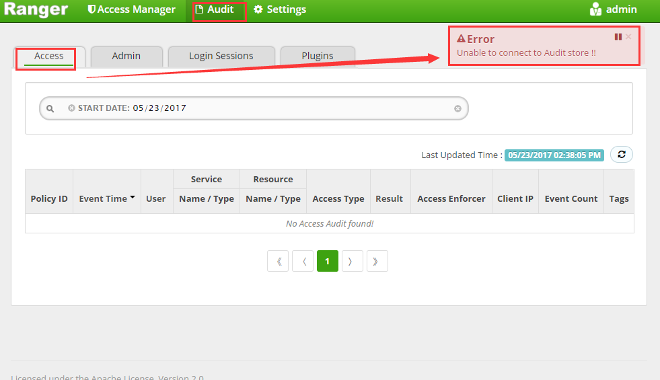Click the Result column header
Viewport: 660px width, 380px height.
coord(389,198)
